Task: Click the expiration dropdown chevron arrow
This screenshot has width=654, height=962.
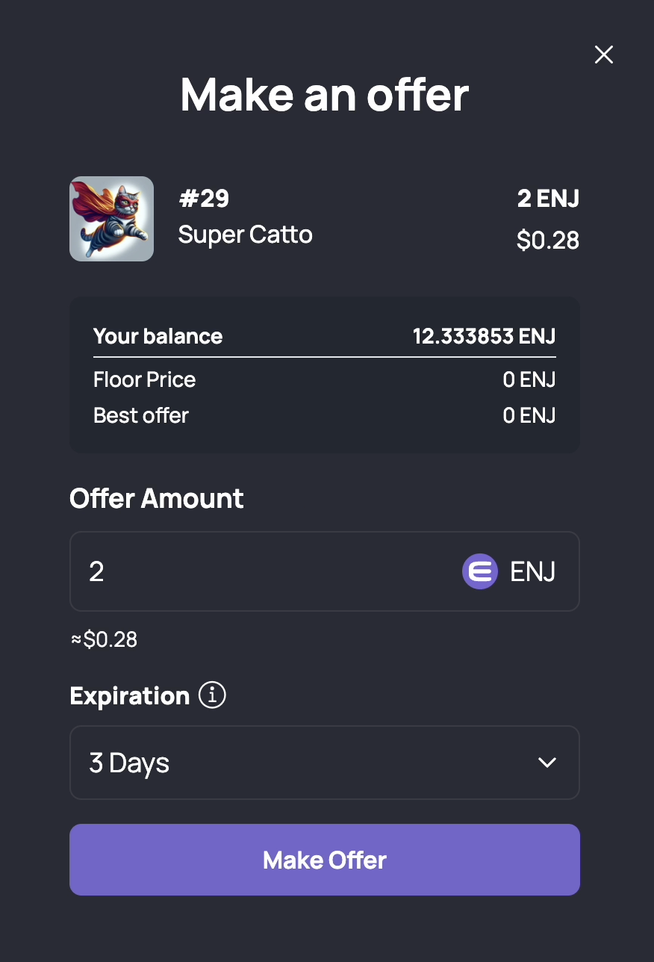Action: click(x=547, y=763)
